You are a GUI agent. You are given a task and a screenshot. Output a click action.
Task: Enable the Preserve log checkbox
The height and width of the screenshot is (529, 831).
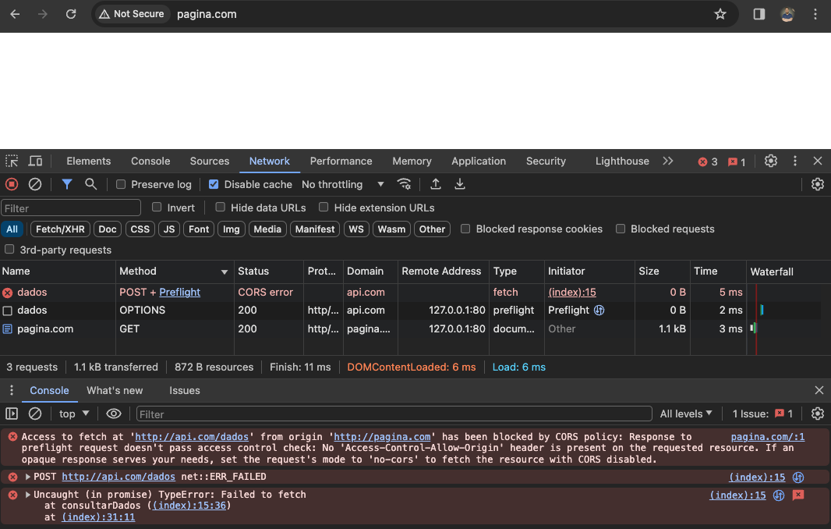point(121,185)
